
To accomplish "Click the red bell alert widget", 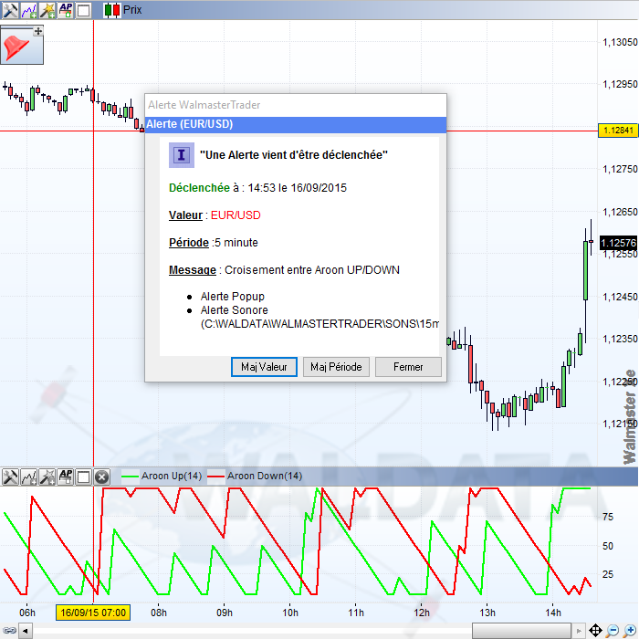I will (16, 48).
